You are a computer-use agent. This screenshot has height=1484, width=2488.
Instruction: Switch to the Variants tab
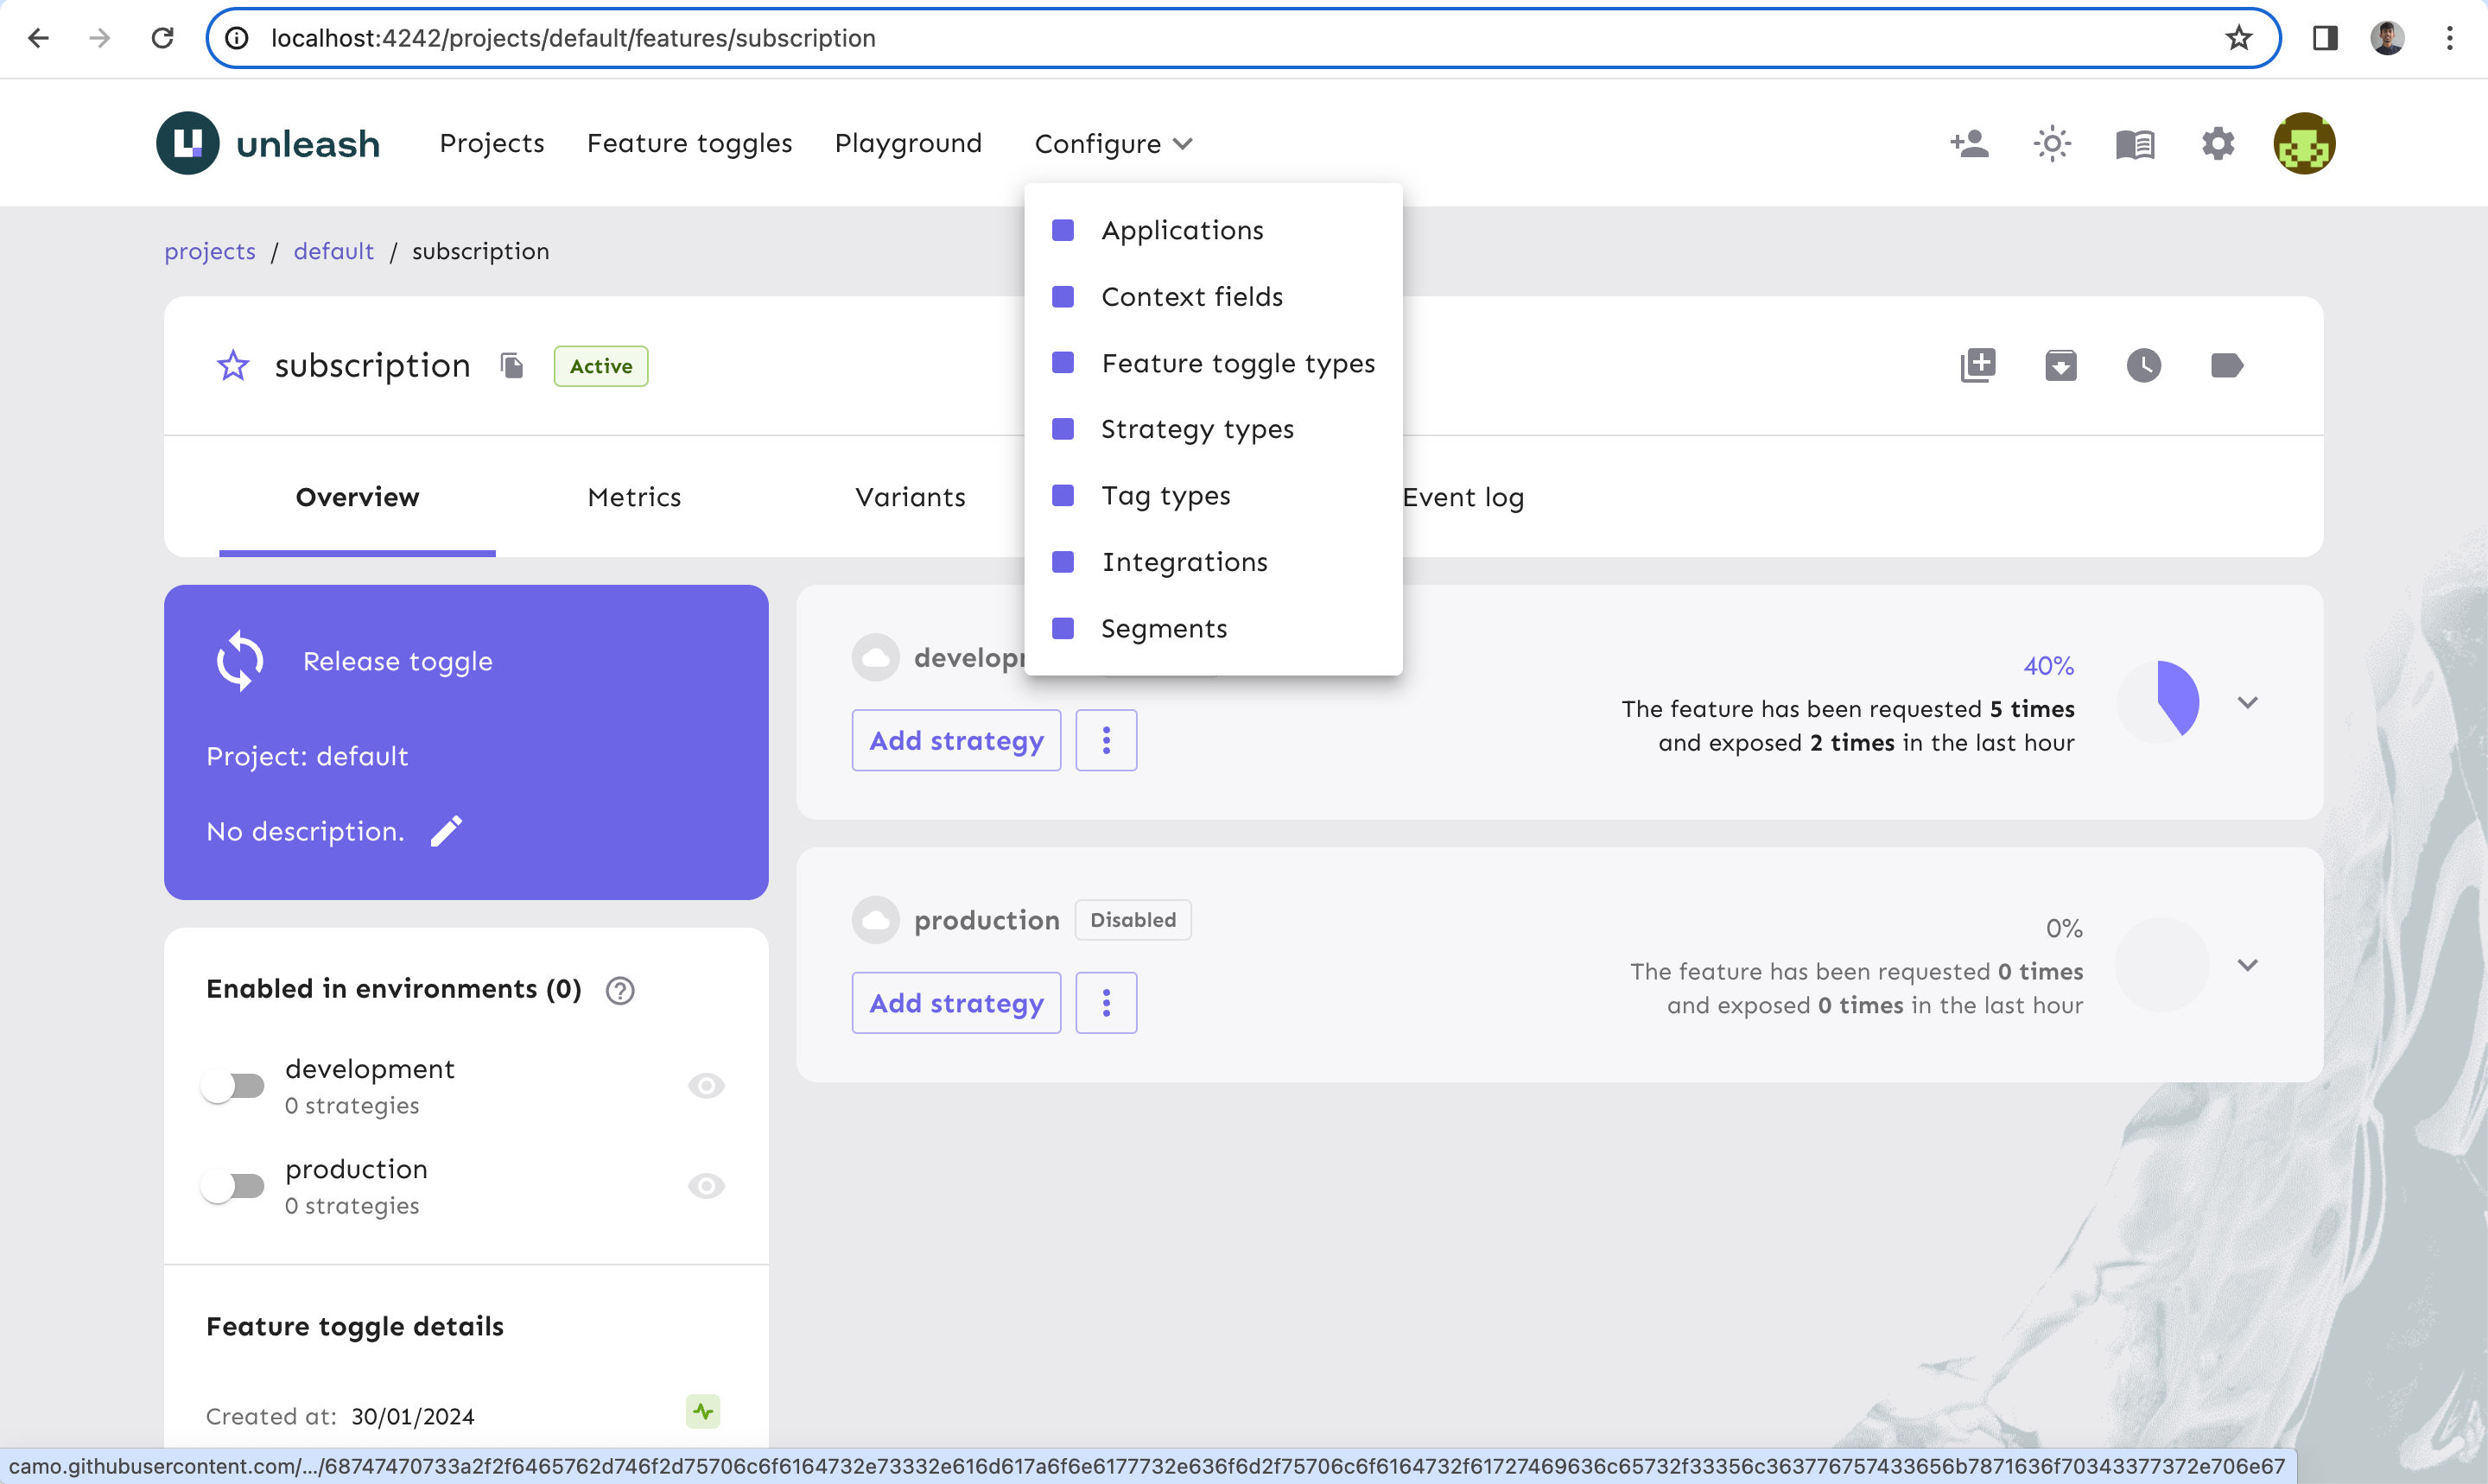(910, 497)
